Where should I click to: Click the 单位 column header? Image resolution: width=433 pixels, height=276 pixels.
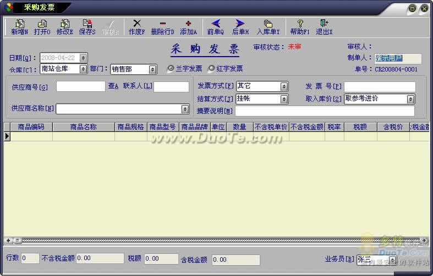(218, 127)
